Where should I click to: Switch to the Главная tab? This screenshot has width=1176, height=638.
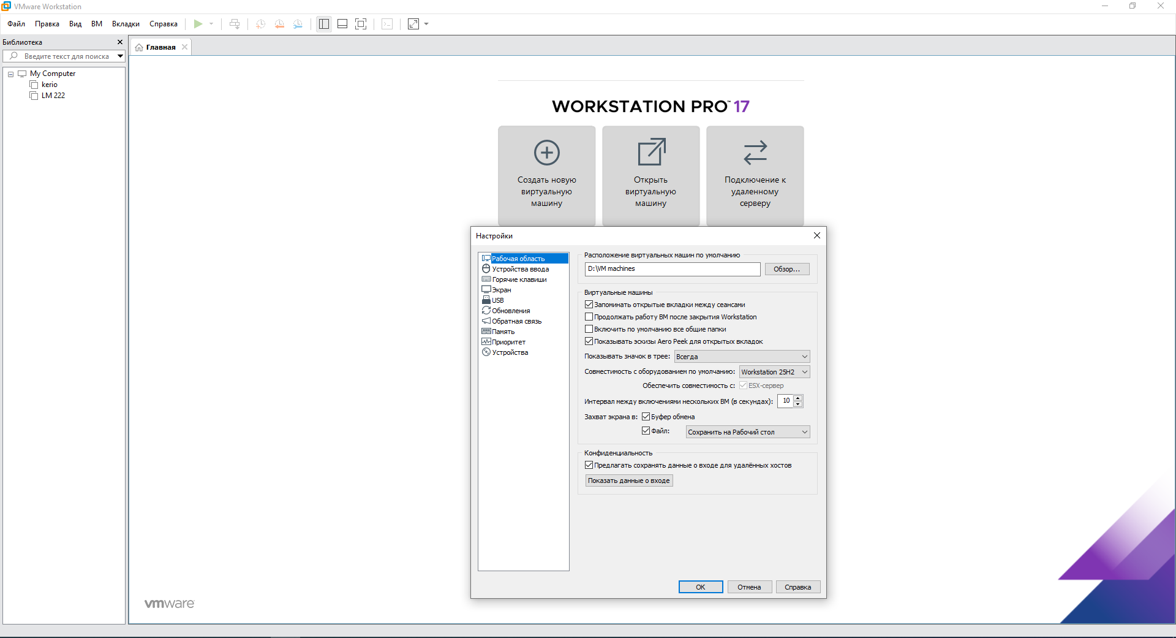[160, 47]
